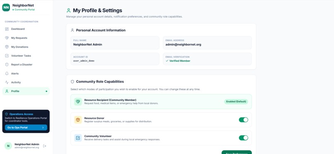Click the My Profile & Settings header icon

68,10
